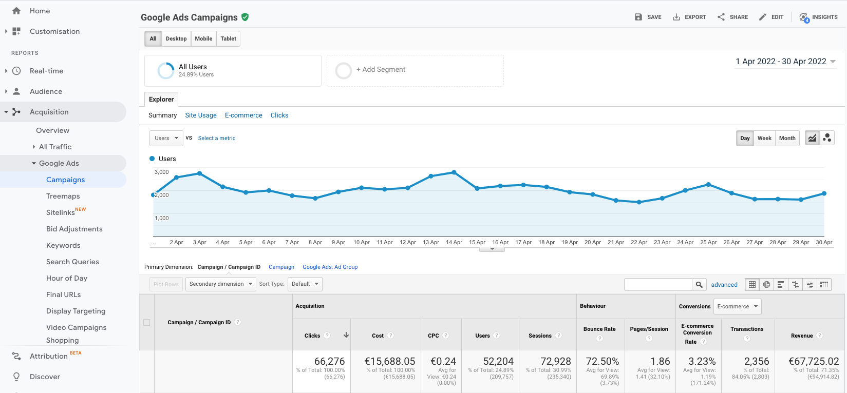The width and height of the screenshot is (847, 393).
Task: Select the Percentage pie chart view icon
Action: point(766,285)
